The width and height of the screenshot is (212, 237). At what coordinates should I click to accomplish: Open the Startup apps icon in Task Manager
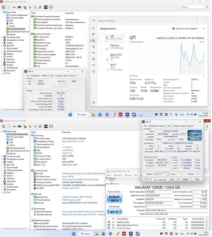tap(93, 53)
